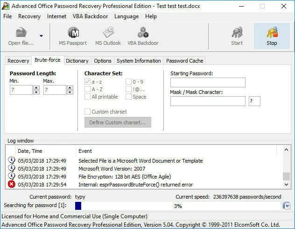
Task: Click the app icon in title bar
Action: [x=6, y=6]
